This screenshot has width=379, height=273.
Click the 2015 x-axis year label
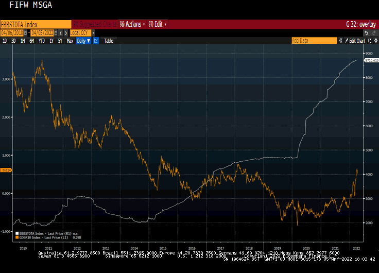coord(163,248)
